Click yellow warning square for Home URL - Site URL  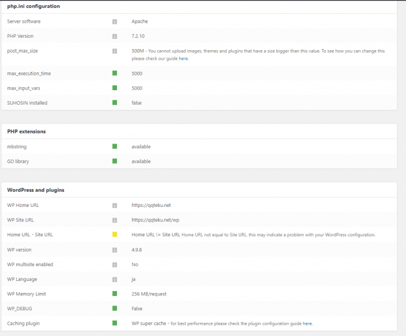click(x=115, y=234)
